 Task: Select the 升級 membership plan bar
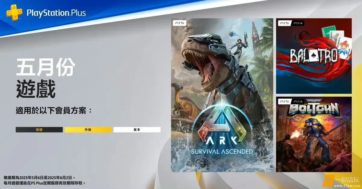tap(88, 130)
